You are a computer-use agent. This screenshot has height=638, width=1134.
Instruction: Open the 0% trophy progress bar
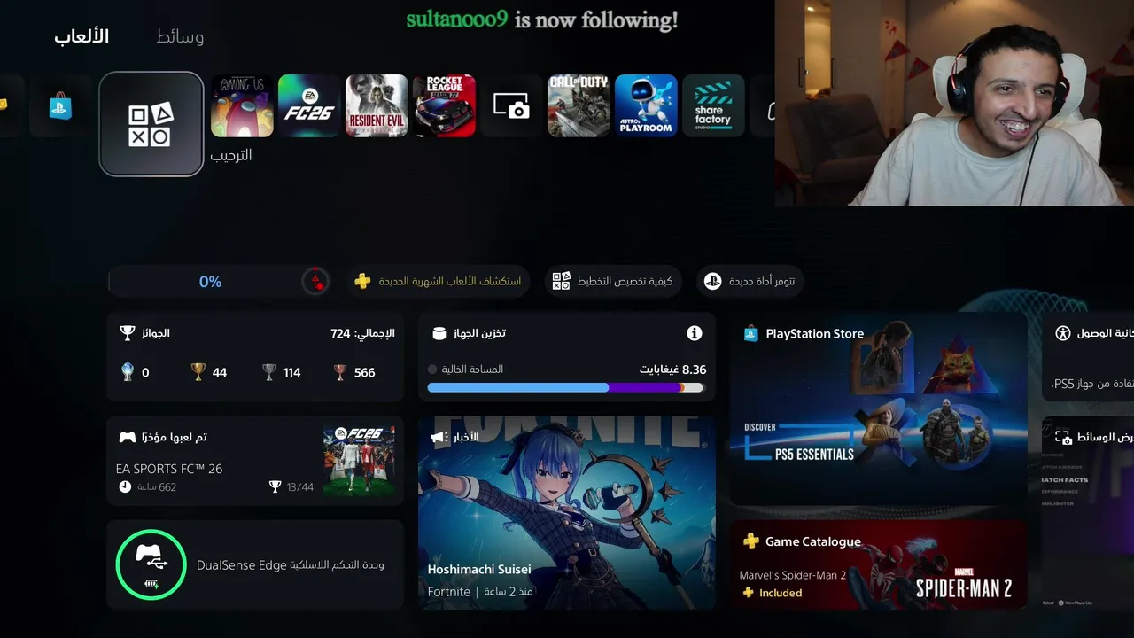pos(219,282)
